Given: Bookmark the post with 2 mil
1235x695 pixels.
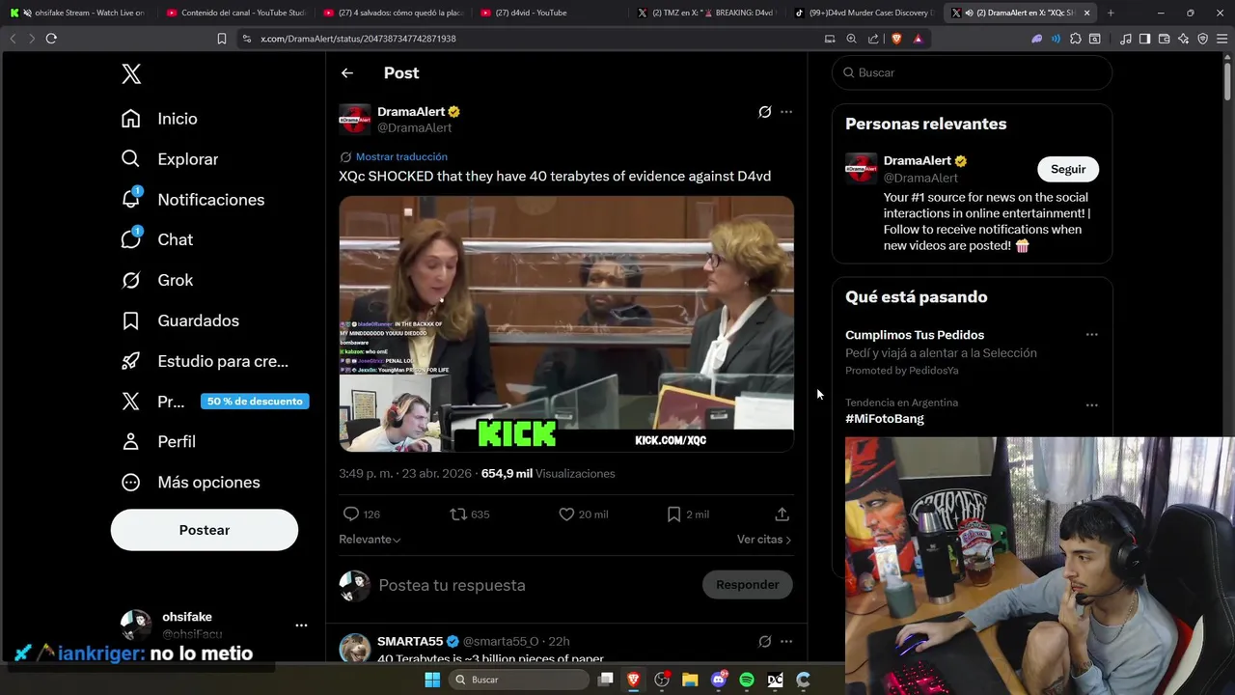Looking at the screenshot, I should click(674, 514).
